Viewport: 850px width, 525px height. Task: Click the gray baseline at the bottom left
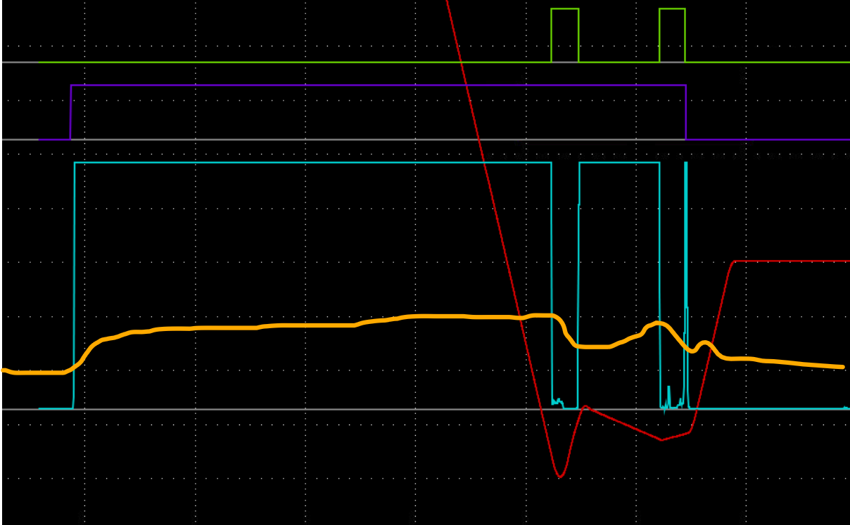20,409
